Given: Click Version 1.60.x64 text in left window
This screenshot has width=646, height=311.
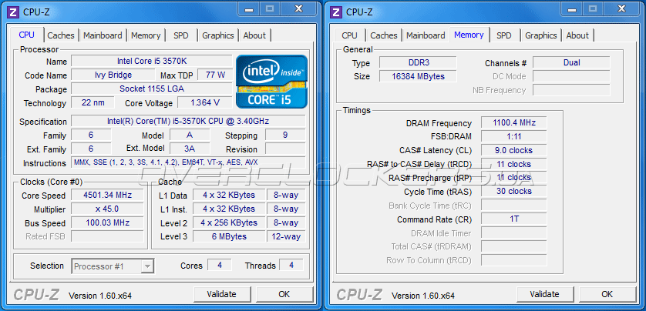Looking at the screenshot, I should [100, 296].
